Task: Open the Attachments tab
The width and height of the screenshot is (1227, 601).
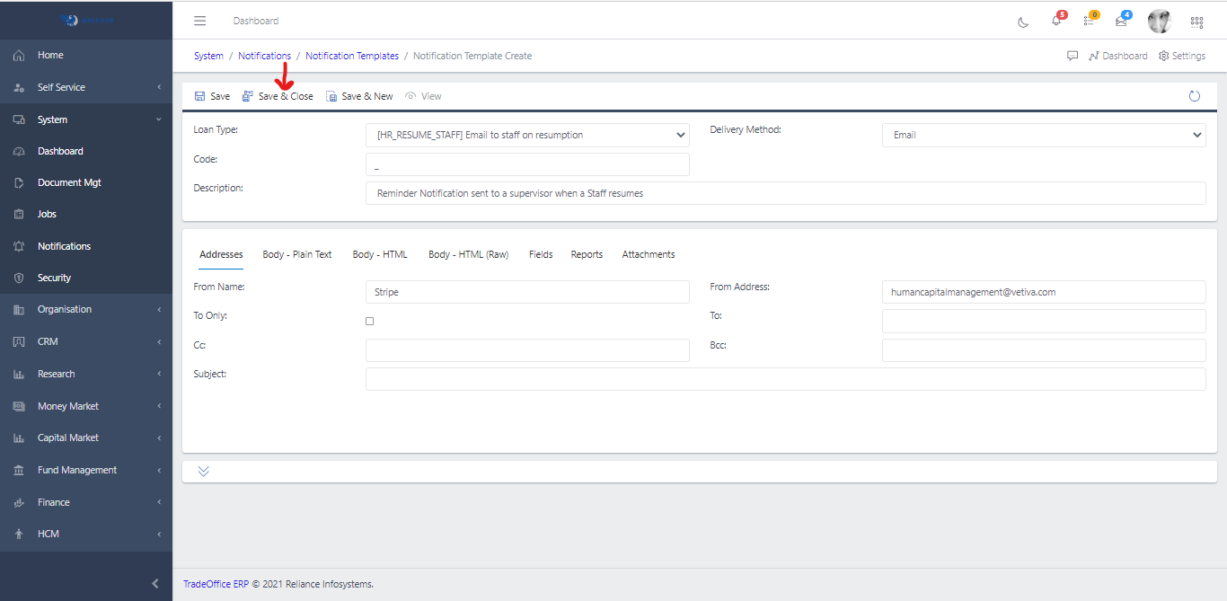Action: pos(648,254)
